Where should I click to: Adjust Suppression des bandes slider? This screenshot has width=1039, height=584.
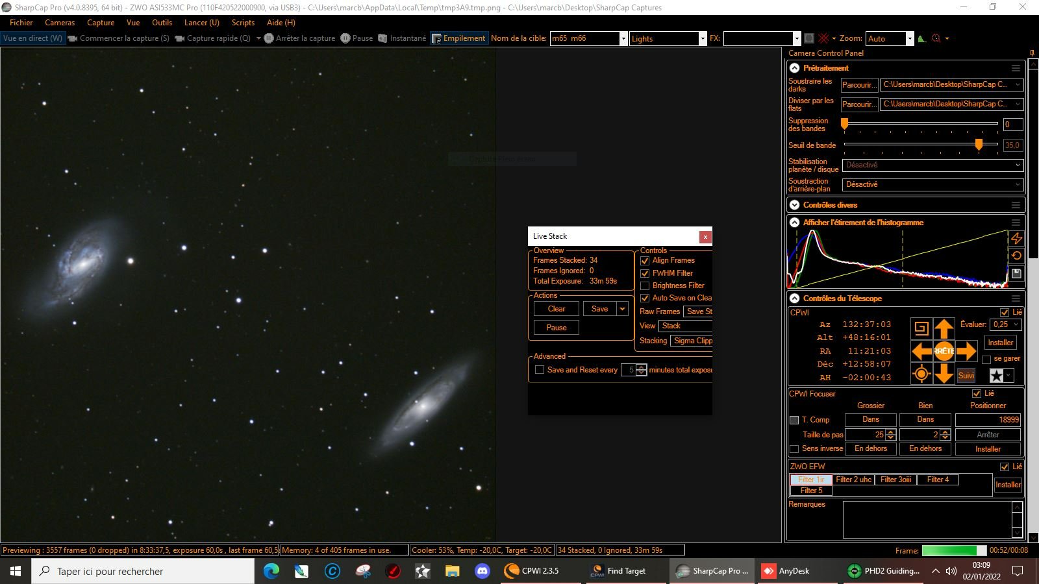(921, 123)
